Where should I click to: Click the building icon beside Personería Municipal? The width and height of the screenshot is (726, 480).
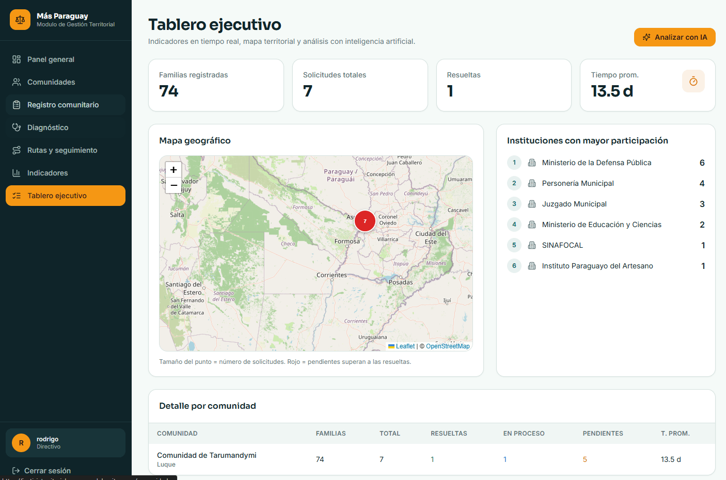point(532,183)
